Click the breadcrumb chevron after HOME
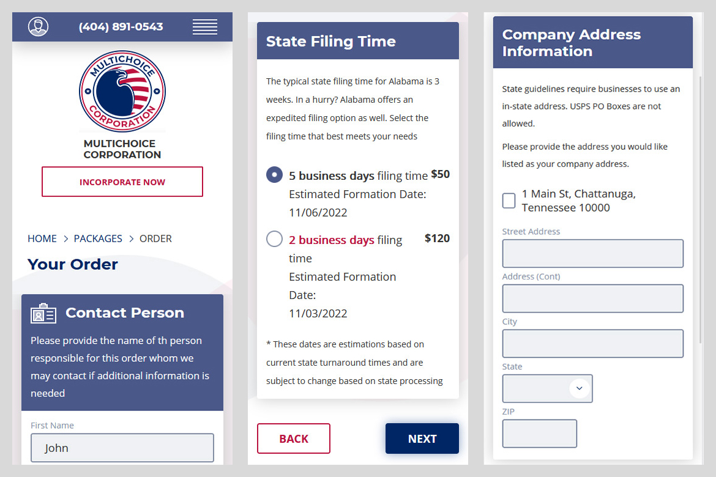The height and width of the screenshot is (477, 716). (x=65, y=239)
